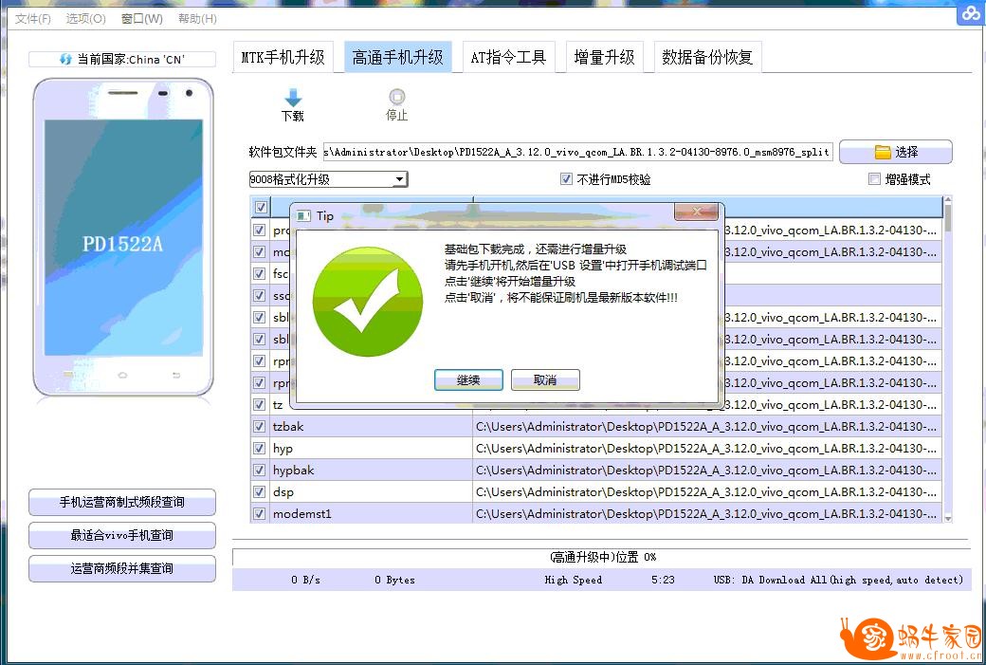Image resolution: width=986 pixels, height=665 pixels.
Task: Click the '5:23' elapsed time status
Action: [663, 580]
